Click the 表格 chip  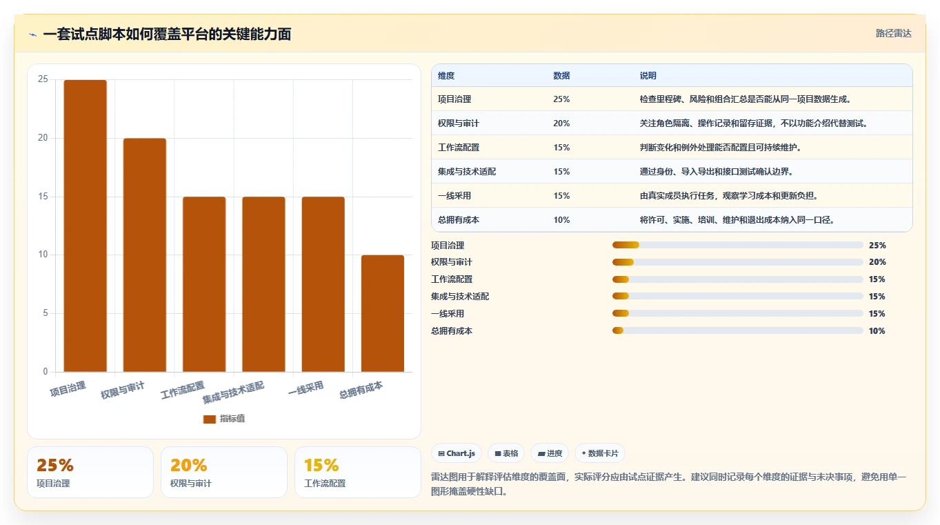[x=506, y=453]
